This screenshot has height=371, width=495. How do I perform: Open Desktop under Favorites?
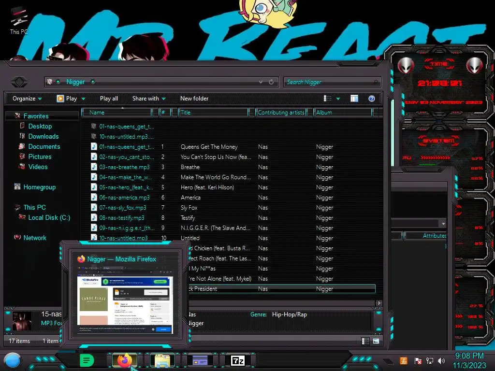(40, 126)
